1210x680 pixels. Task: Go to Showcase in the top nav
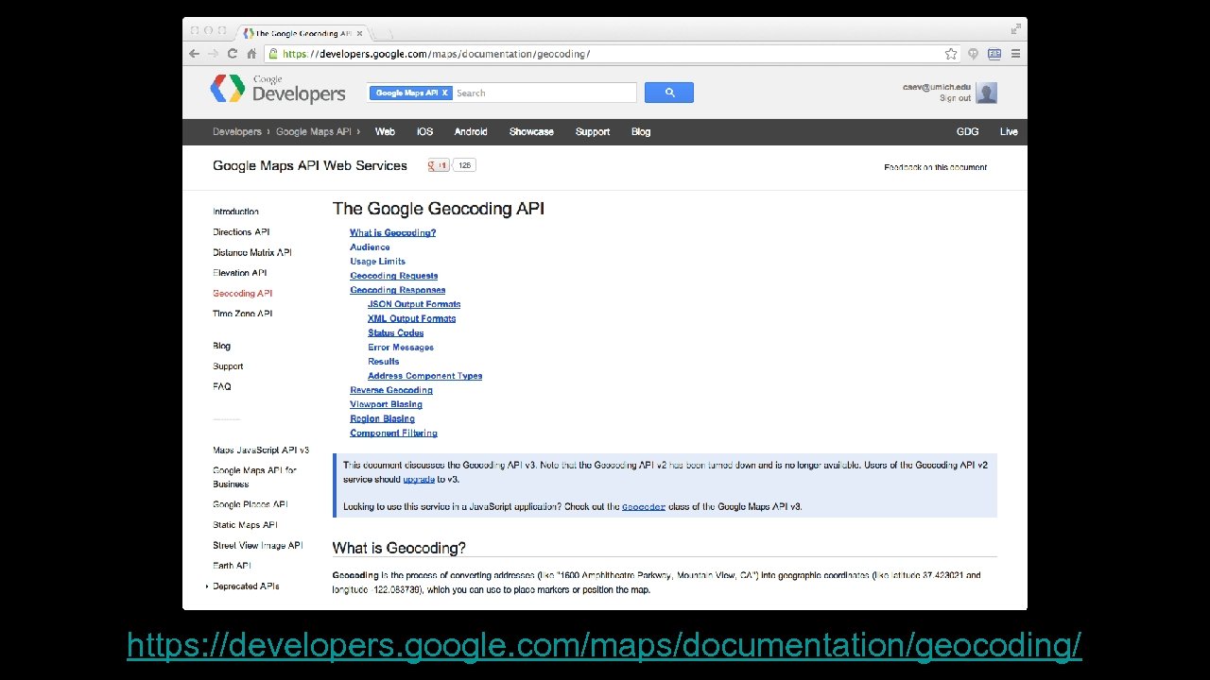531,132
